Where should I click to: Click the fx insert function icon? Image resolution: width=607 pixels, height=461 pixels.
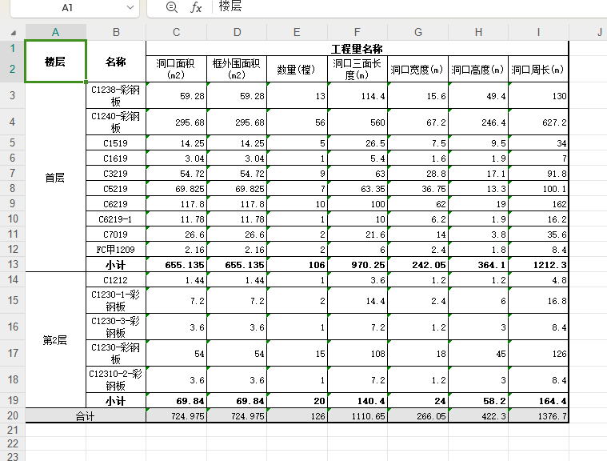click(x=196, y=7)
